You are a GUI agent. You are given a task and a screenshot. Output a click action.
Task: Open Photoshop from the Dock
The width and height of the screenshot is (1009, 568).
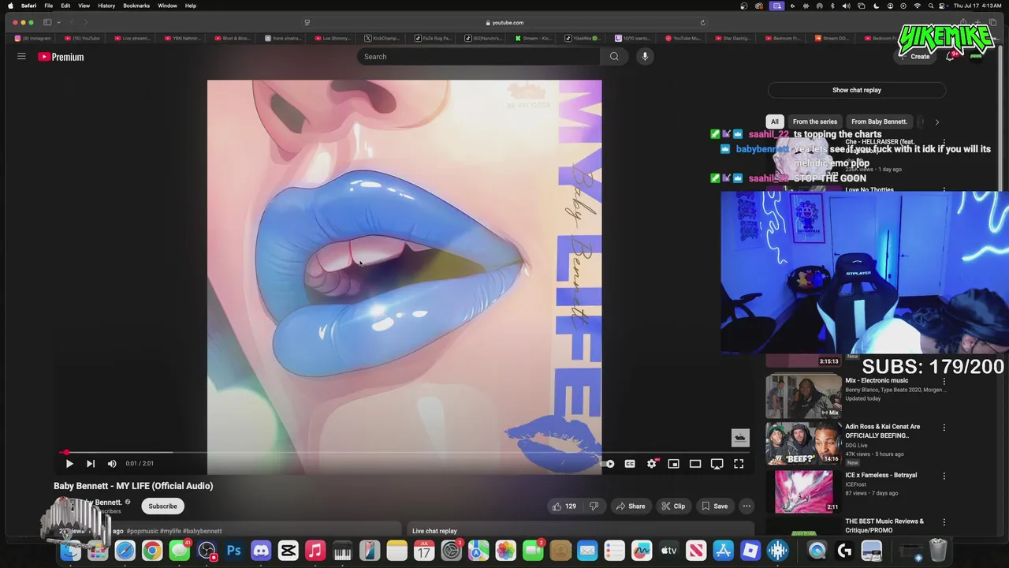click(x=233, y=551)
